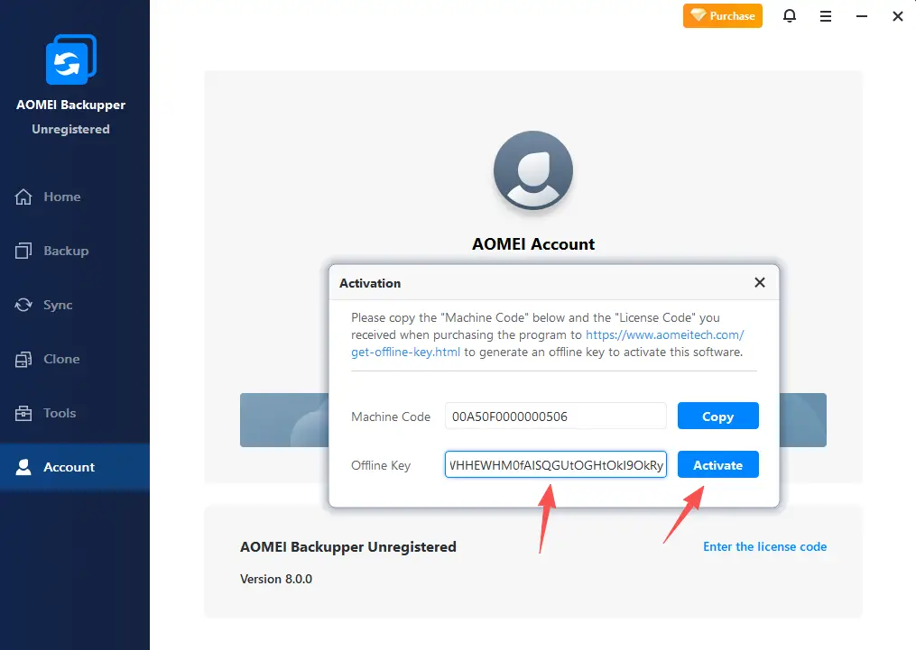Open the Clone section in sidebar

(61, 359)
